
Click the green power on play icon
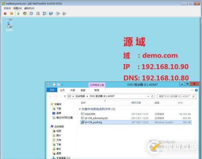[19, 13]
